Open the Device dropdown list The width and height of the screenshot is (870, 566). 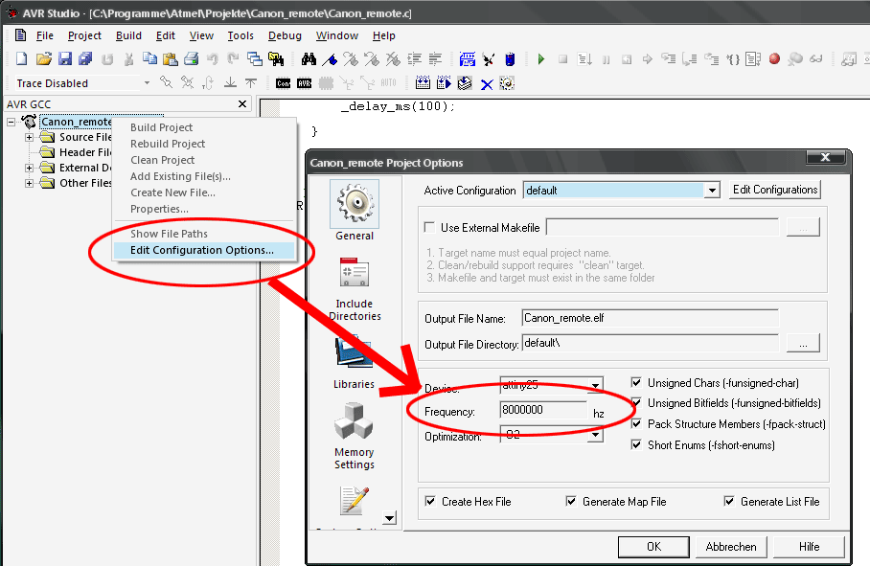pyautogui.click(x=595, y=385)
